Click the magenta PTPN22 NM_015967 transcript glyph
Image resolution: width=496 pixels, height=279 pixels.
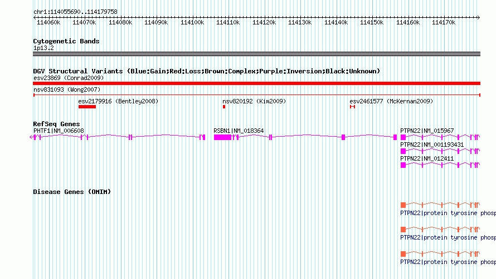pyautogui.click(x=440, y=137)
